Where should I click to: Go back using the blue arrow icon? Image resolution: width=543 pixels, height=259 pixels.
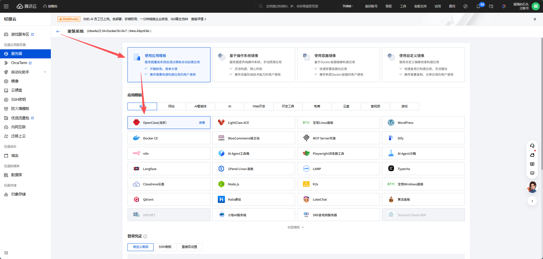pos(58,31)
